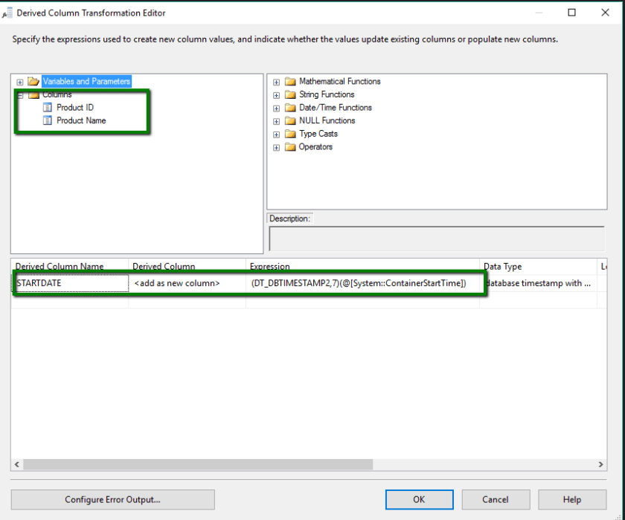The width and height of the screenshot is (625, 520).
Task: Click the String Functions folder icon
Action: [x=289, y=94]
